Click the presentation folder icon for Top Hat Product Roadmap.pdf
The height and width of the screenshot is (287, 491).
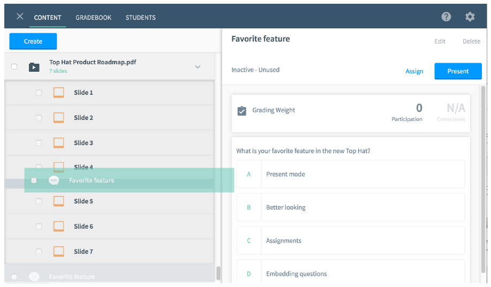coord(34,67)
